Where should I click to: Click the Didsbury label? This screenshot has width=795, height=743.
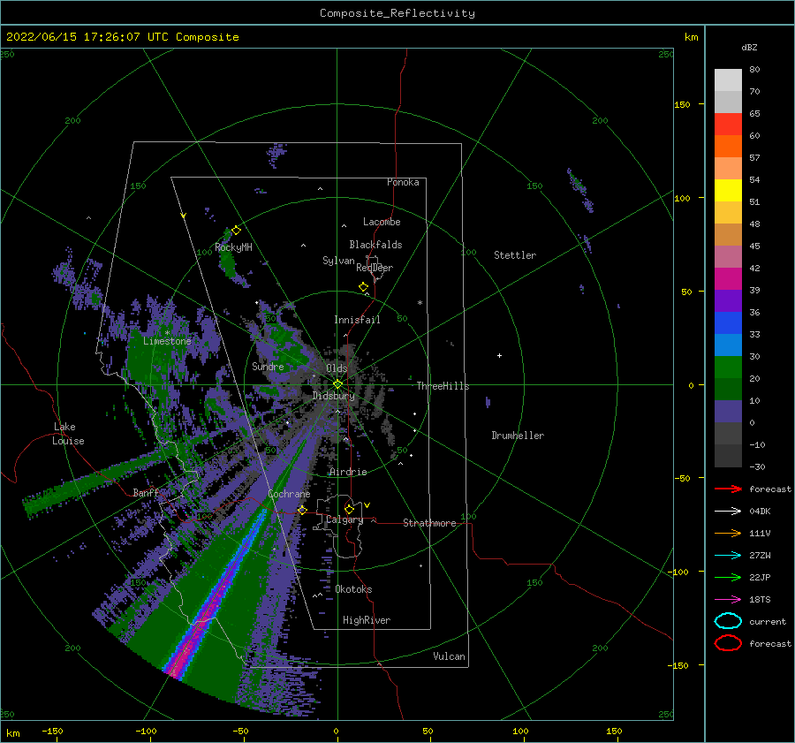(334, 396)
